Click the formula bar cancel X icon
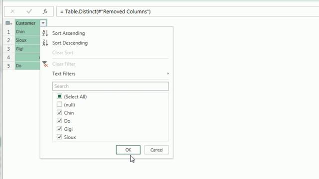The image size is (319, 179). point(12,11)
